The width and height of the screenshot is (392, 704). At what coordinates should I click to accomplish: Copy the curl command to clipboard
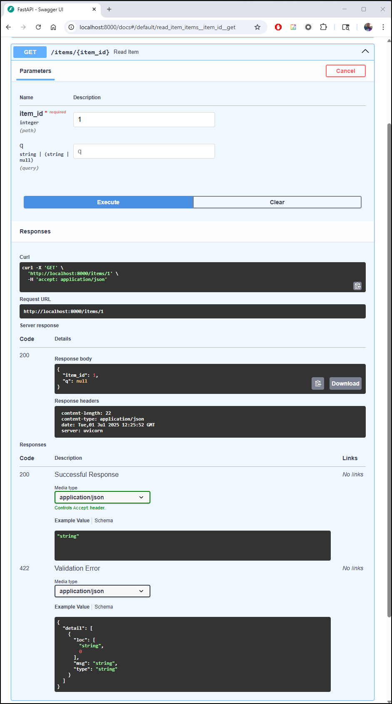[357, 286]
